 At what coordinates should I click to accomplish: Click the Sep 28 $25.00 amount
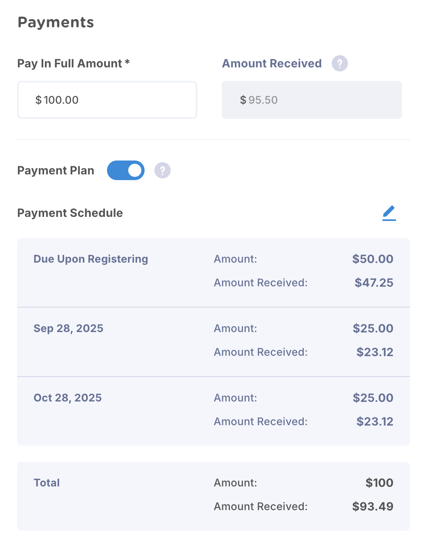(x=373, y=328)
